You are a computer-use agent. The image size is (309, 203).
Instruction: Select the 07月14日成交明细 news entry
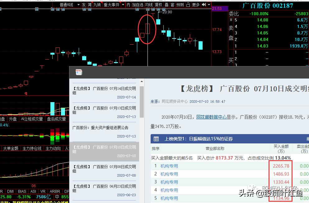coord(104,88)
